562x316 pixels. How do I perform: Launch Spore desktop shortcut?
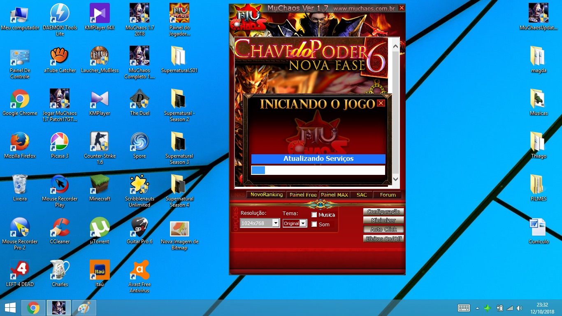[x=139, y=146]
